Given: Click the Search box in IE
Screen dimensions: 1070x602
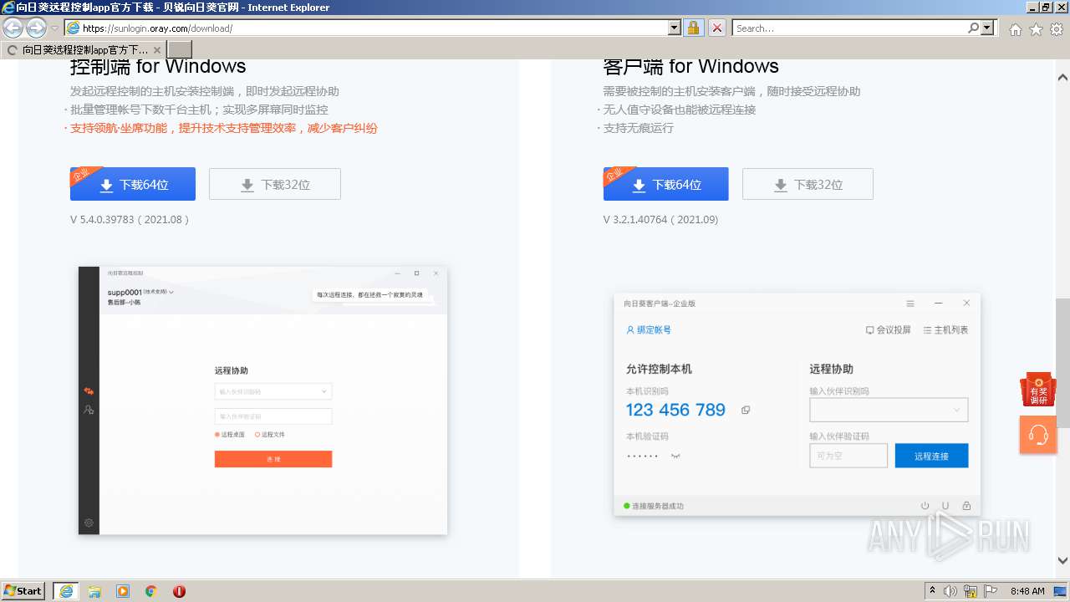Looking at the screenshot, I should tap(848, 28).
